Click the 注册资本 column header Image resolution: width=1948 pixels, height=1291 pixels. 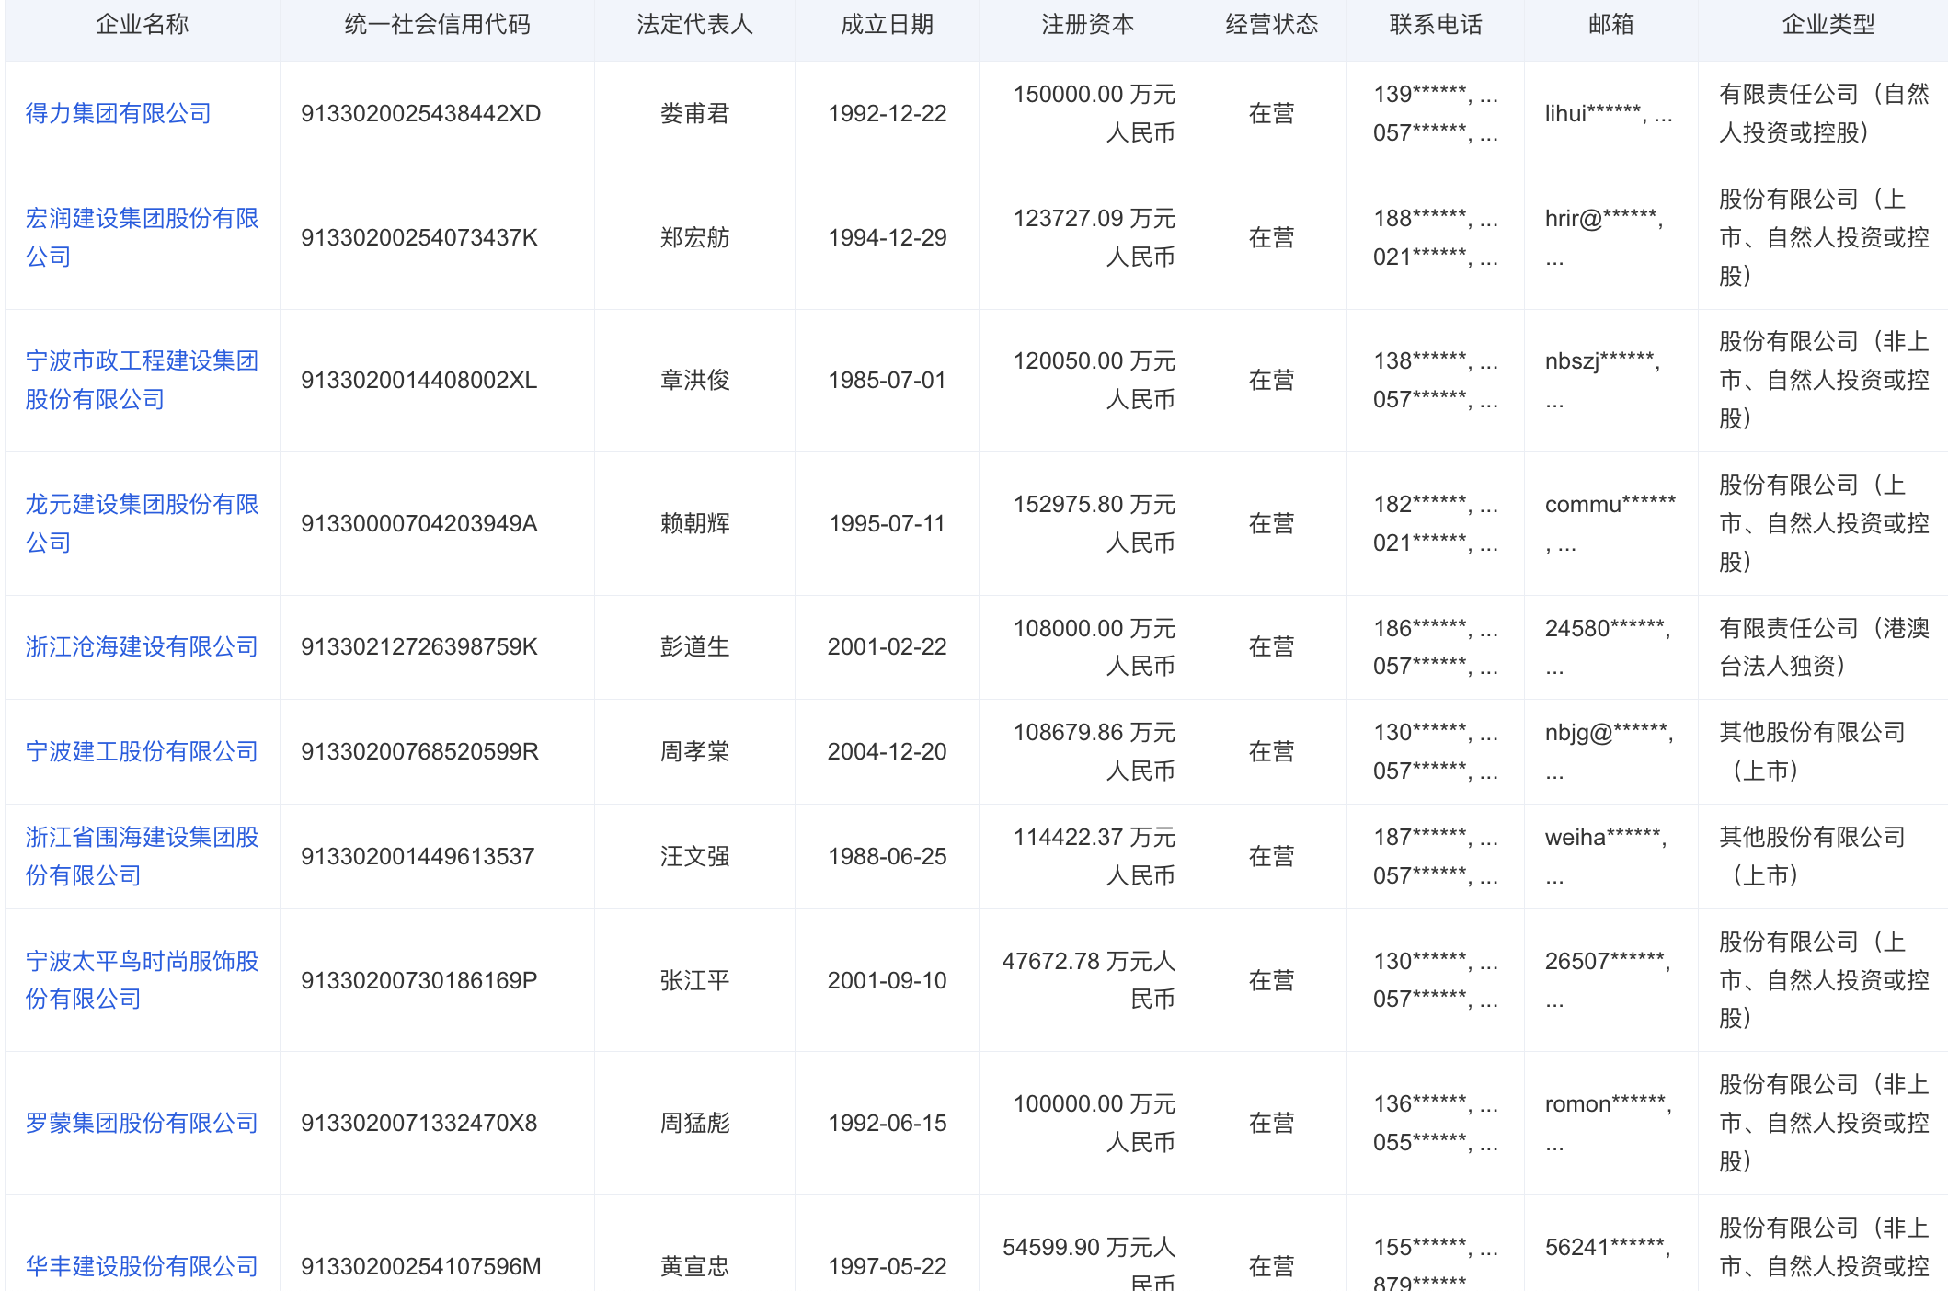point(1088,25)
